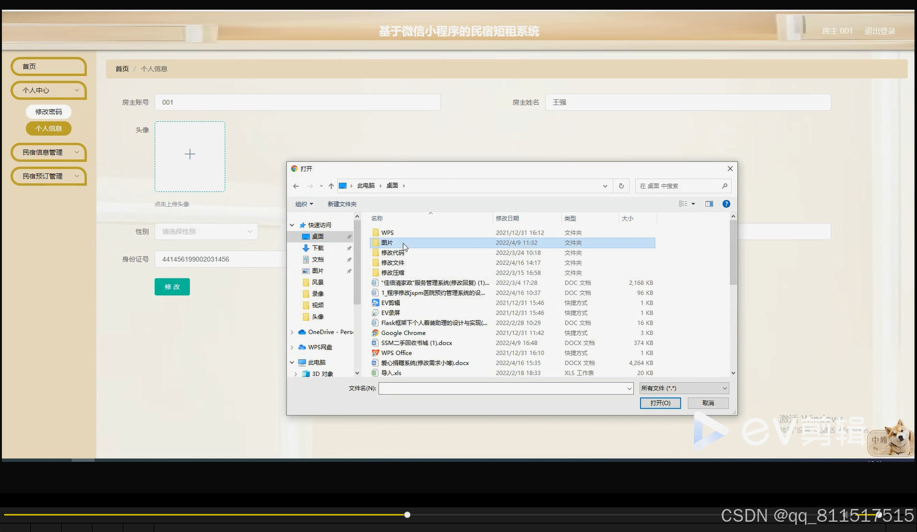Click the WPS folder icon in the file list
The image size is (917, 532).
pyautogui.click(x=376, y=233)
